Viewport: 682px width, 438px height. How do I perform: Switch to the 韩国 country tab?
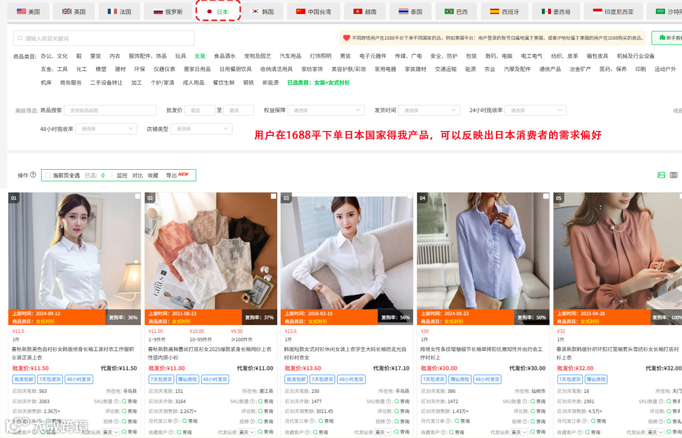tap(262, 12)
